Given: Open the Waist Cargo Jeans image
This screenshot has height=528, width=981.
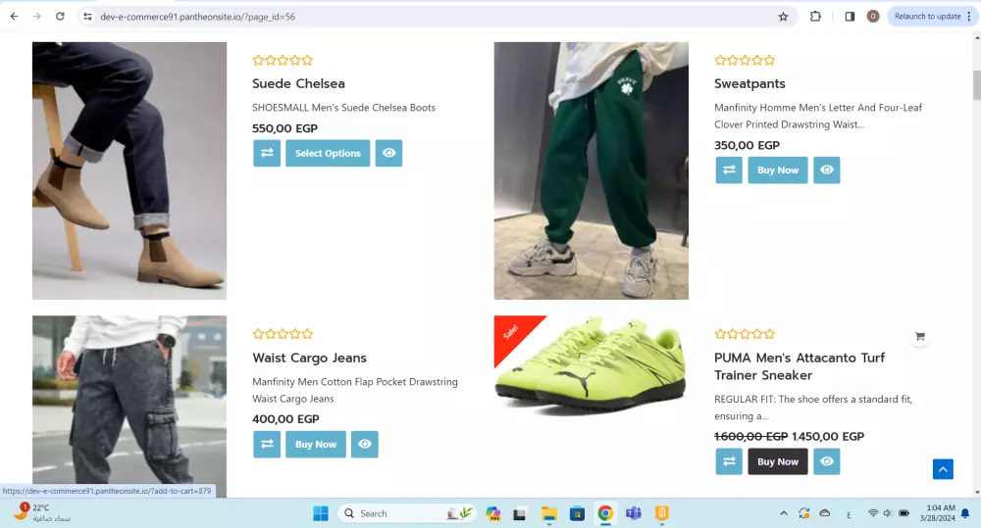Looking at the screenshot, I should point(129,407).
